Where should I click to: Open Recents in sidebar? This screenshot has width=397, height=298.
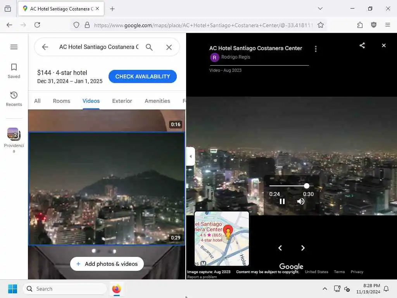(14, 99)
